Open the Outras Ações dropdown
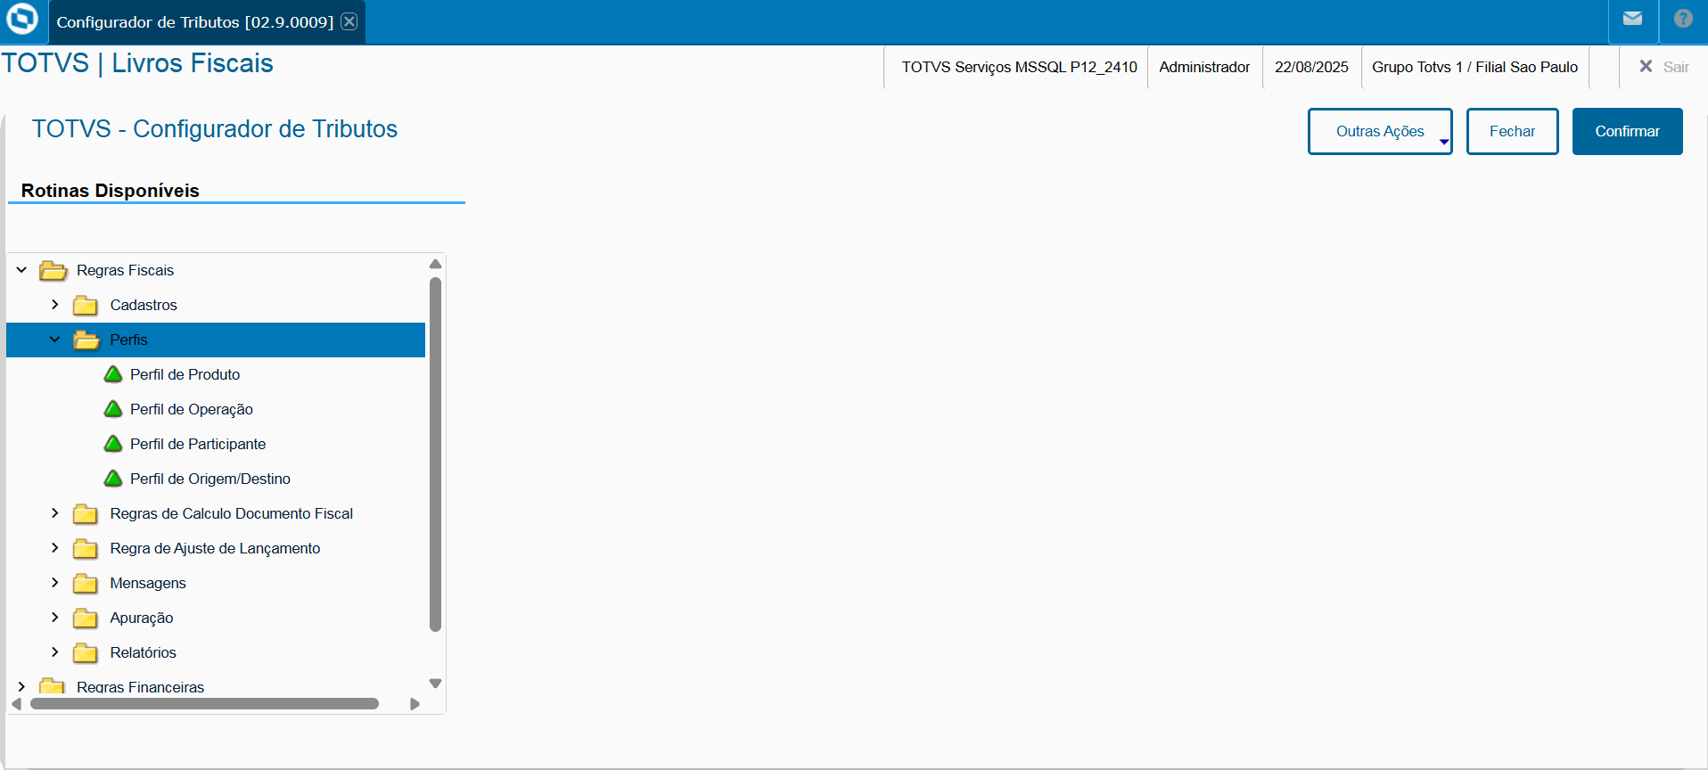This screenshot has height=770, width=1708. tap(1380, 131)
